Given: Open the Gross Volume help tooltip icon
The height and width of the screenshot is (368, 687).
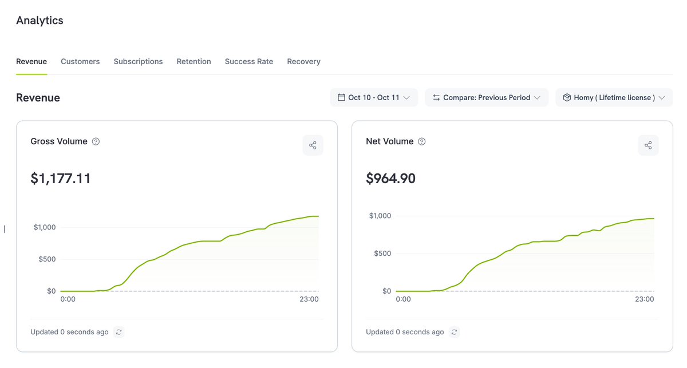Looking at the screenshot, I should (x=96, y=141).
